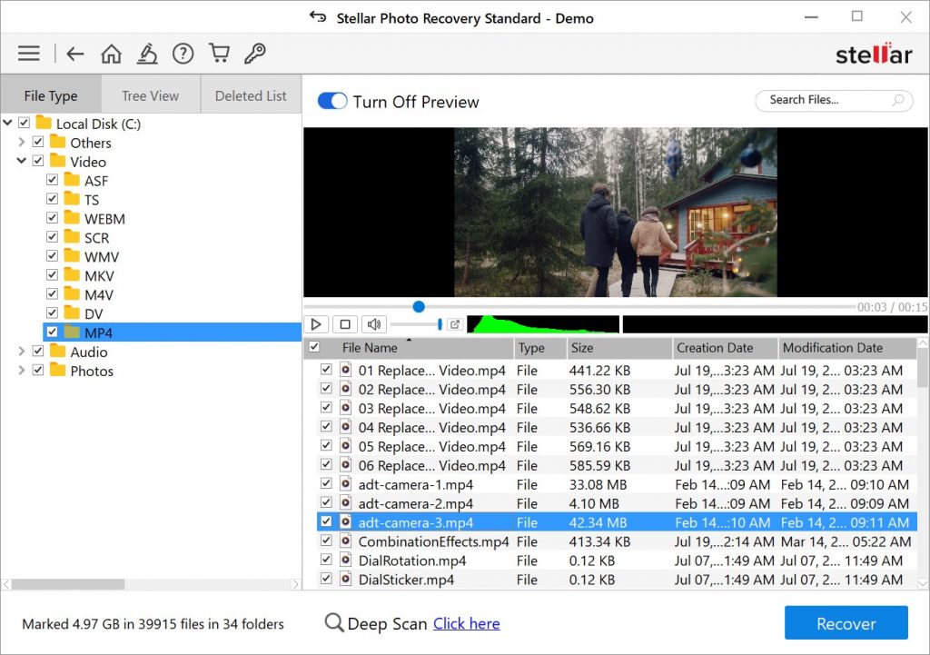Switch to the Tree View tab
The height and width of the screenshot is (655, 930).
point(151,94)
